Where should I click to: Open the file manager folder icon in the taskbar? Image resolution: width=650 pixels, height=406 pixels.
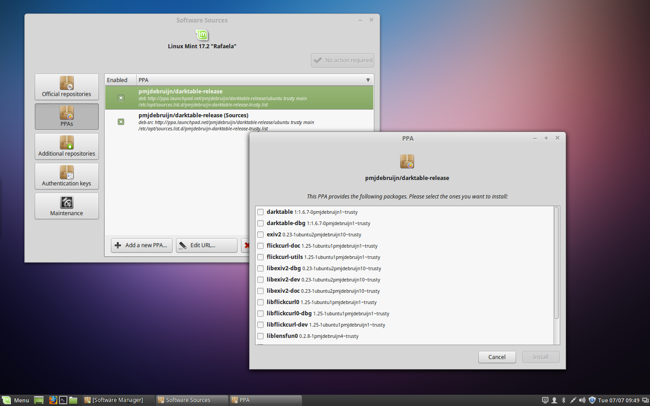pos(73,400)
